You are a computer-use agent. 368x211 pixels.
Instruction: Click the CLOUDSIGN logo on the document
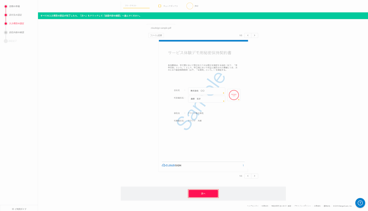point(171,165)
